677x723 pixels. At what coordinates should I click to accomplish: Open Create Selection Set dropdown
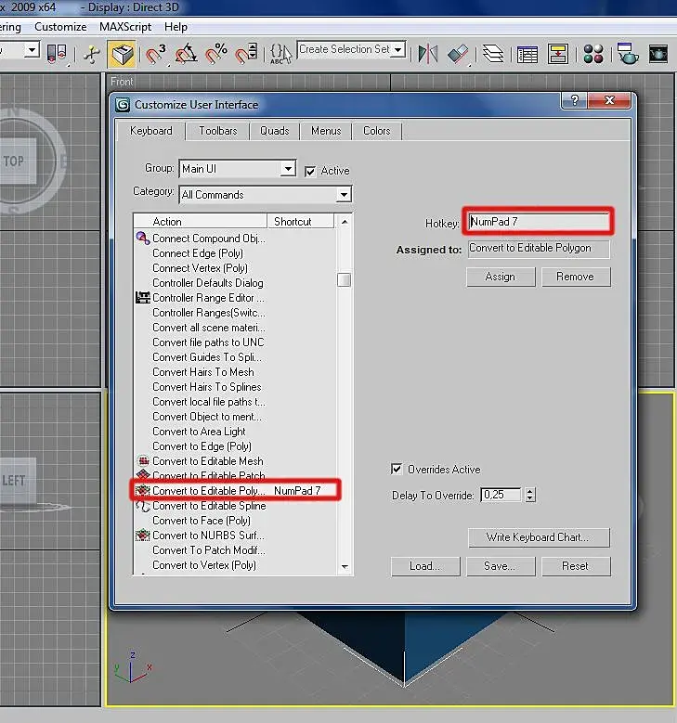tap(397, 49)
